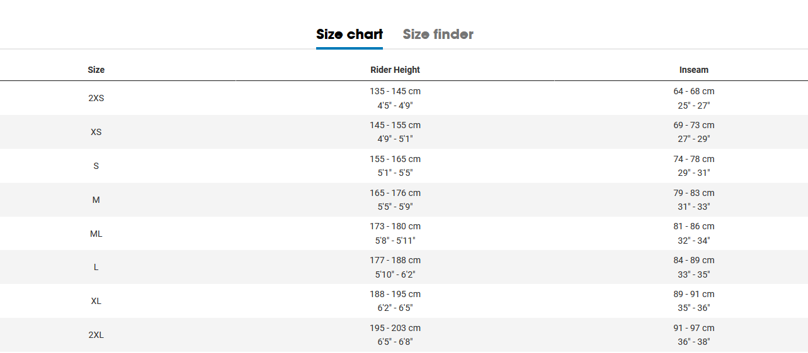Click the 165 - 176 cm rider height
The image size is (808, 353).
pyautogui.click(x=395, y=193)
